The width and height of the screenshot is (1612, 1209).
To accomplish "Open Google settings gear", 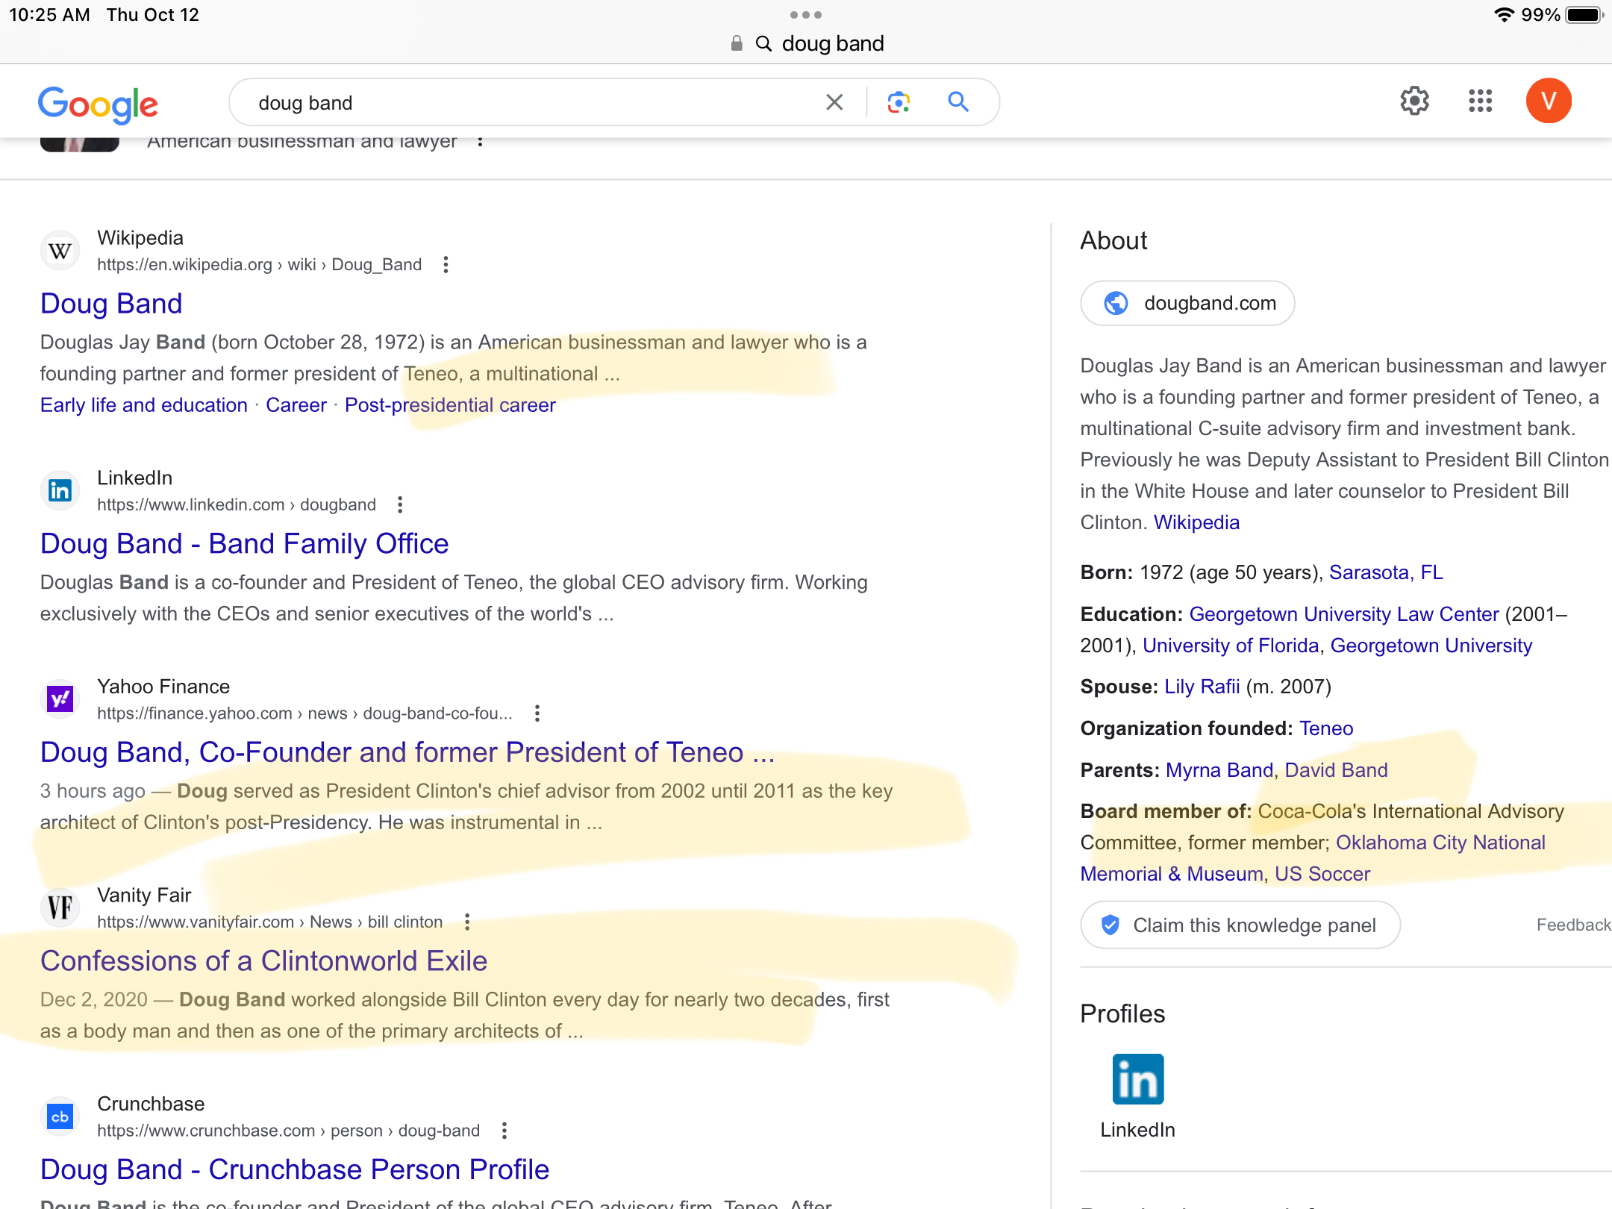I will [x=1414, y=101].
